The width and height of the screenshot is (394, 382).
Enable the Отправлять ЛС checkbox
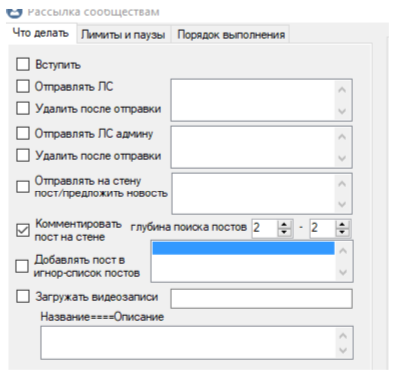pyautogui.click(x=23, y=86)
